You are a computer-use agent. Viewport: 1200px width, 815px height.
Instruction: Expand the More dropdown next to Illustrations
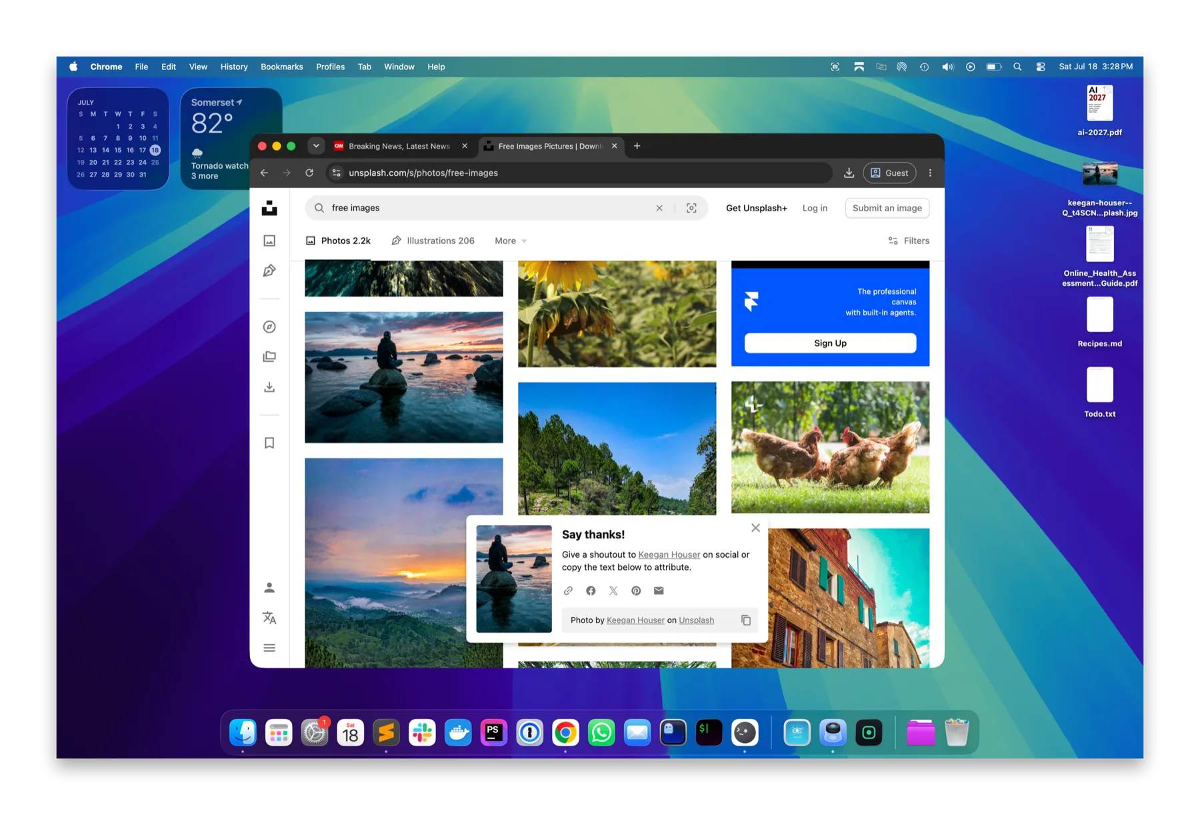coord(511,241)
